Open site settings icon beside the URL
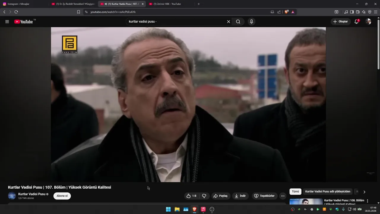 86,12
